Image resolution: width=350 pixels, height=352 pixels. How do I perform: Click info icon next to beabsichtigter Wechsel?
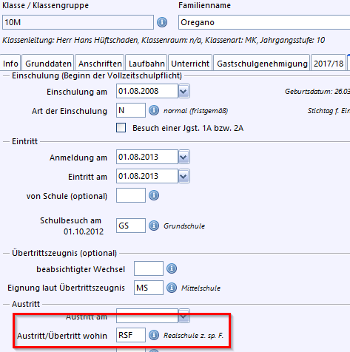click(172, 268)
